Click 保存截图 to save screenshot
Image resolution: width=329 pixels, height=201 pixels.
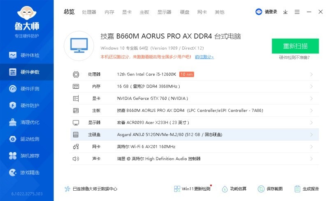click(270, 189)
